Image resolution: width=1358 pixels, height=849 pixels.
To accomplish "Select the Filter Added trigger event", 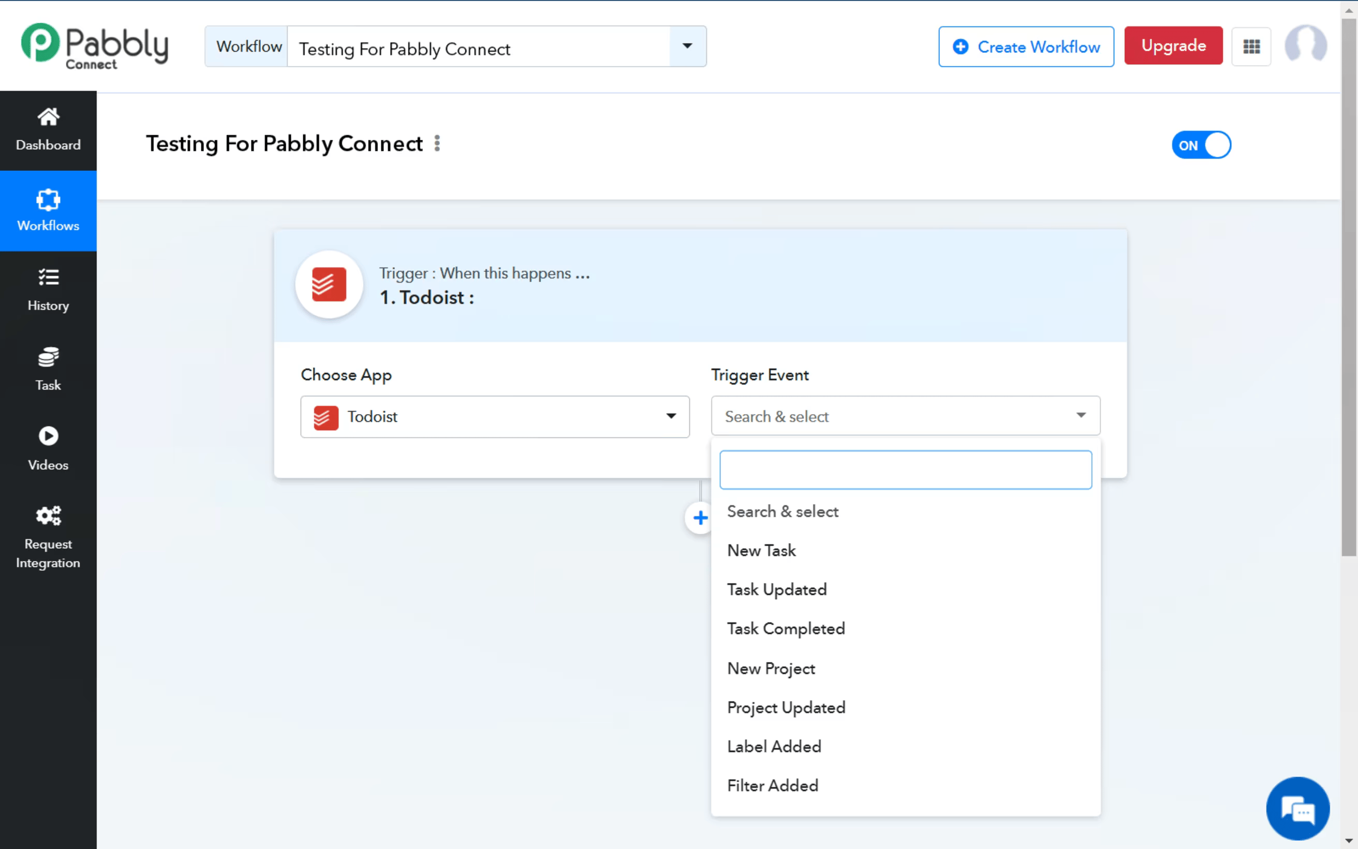I will point(905,785).
